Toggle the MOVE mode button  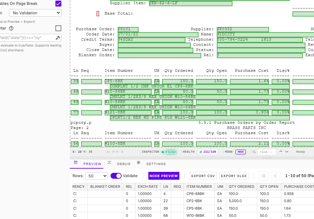[x=241, y=152]
